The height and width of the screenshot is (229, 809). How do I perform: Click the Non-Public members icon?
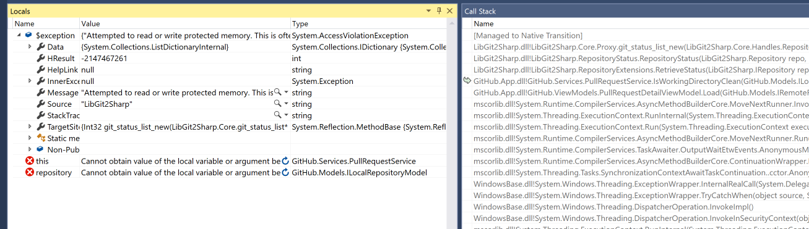click(40, 149)
